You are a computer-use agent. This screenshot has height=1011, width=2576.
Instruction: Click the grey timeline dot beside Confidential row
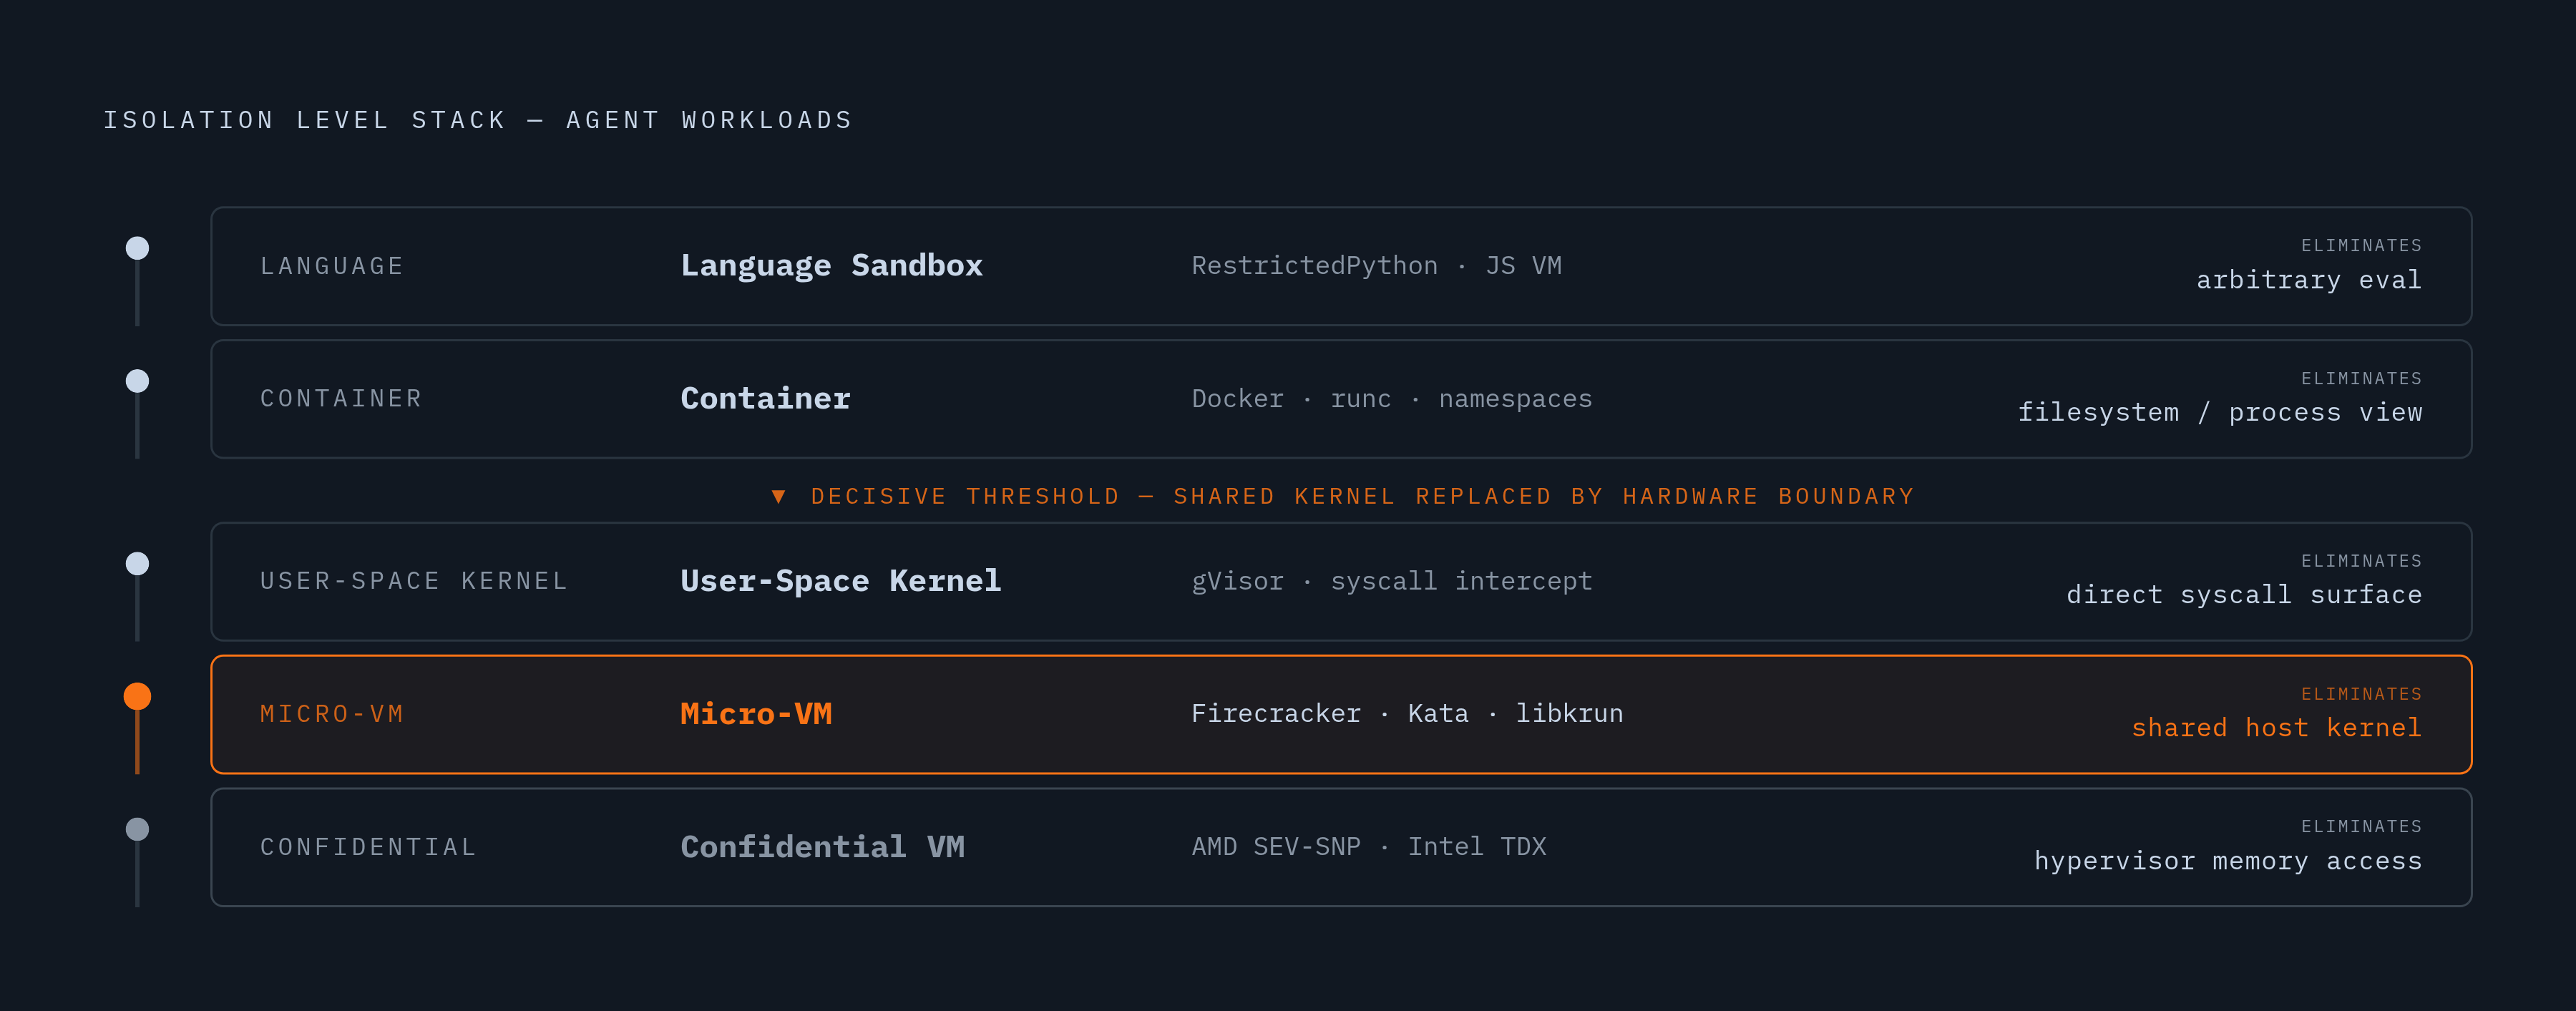coord(137,829)
